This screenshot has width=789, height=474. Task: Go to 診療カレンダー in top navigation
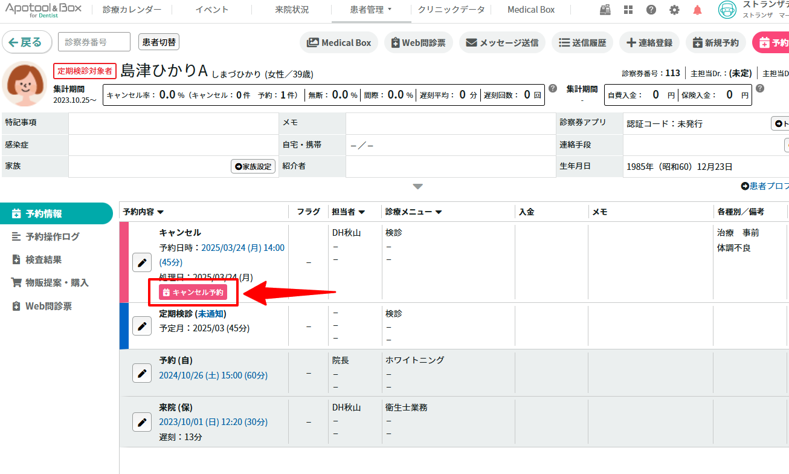(x=132, y=10)
